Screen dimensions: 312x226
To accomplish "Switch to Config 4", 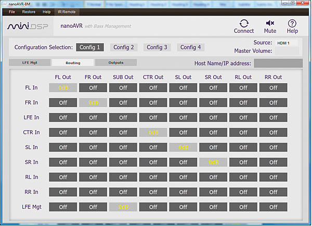I will 190,47.
